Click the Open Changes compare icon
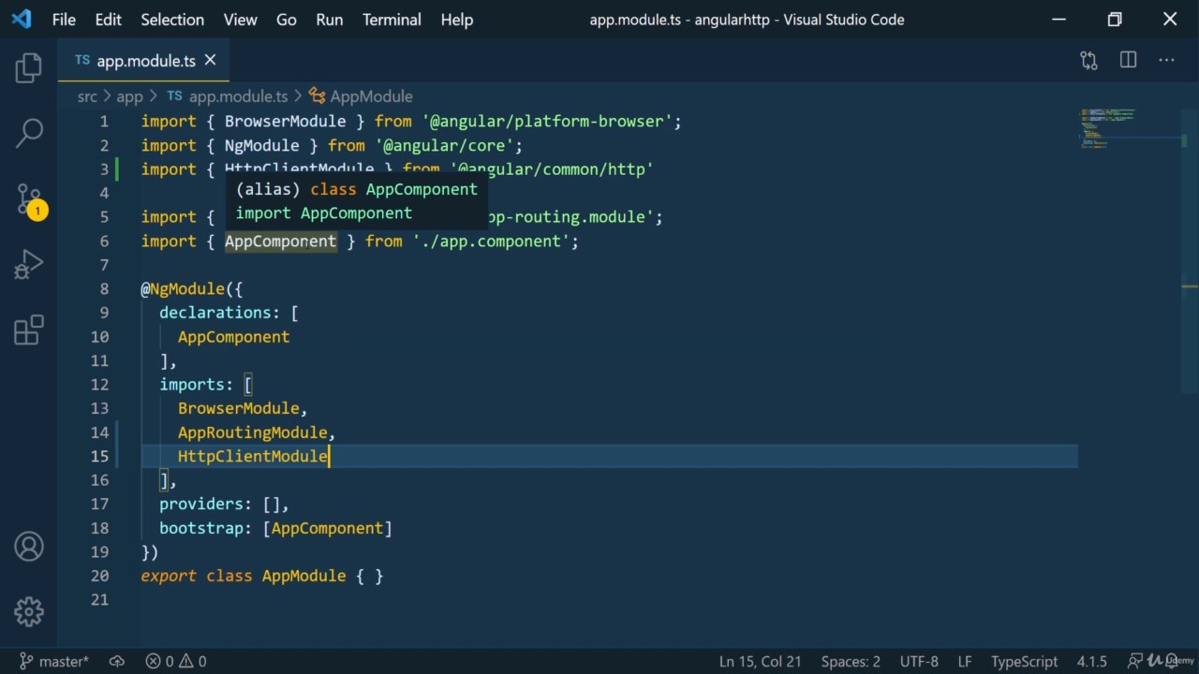 pos(1088,61)
